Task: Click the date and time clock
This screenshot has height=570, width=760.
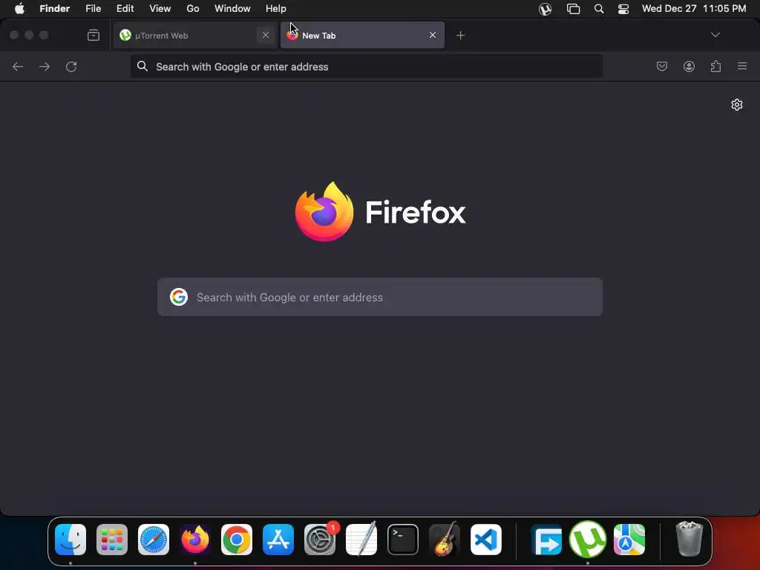Action: 694,9
